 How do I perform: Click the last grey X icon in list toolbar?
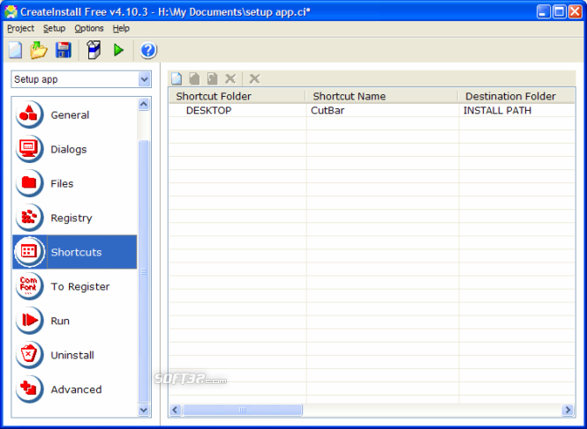(x=254, y=78)
